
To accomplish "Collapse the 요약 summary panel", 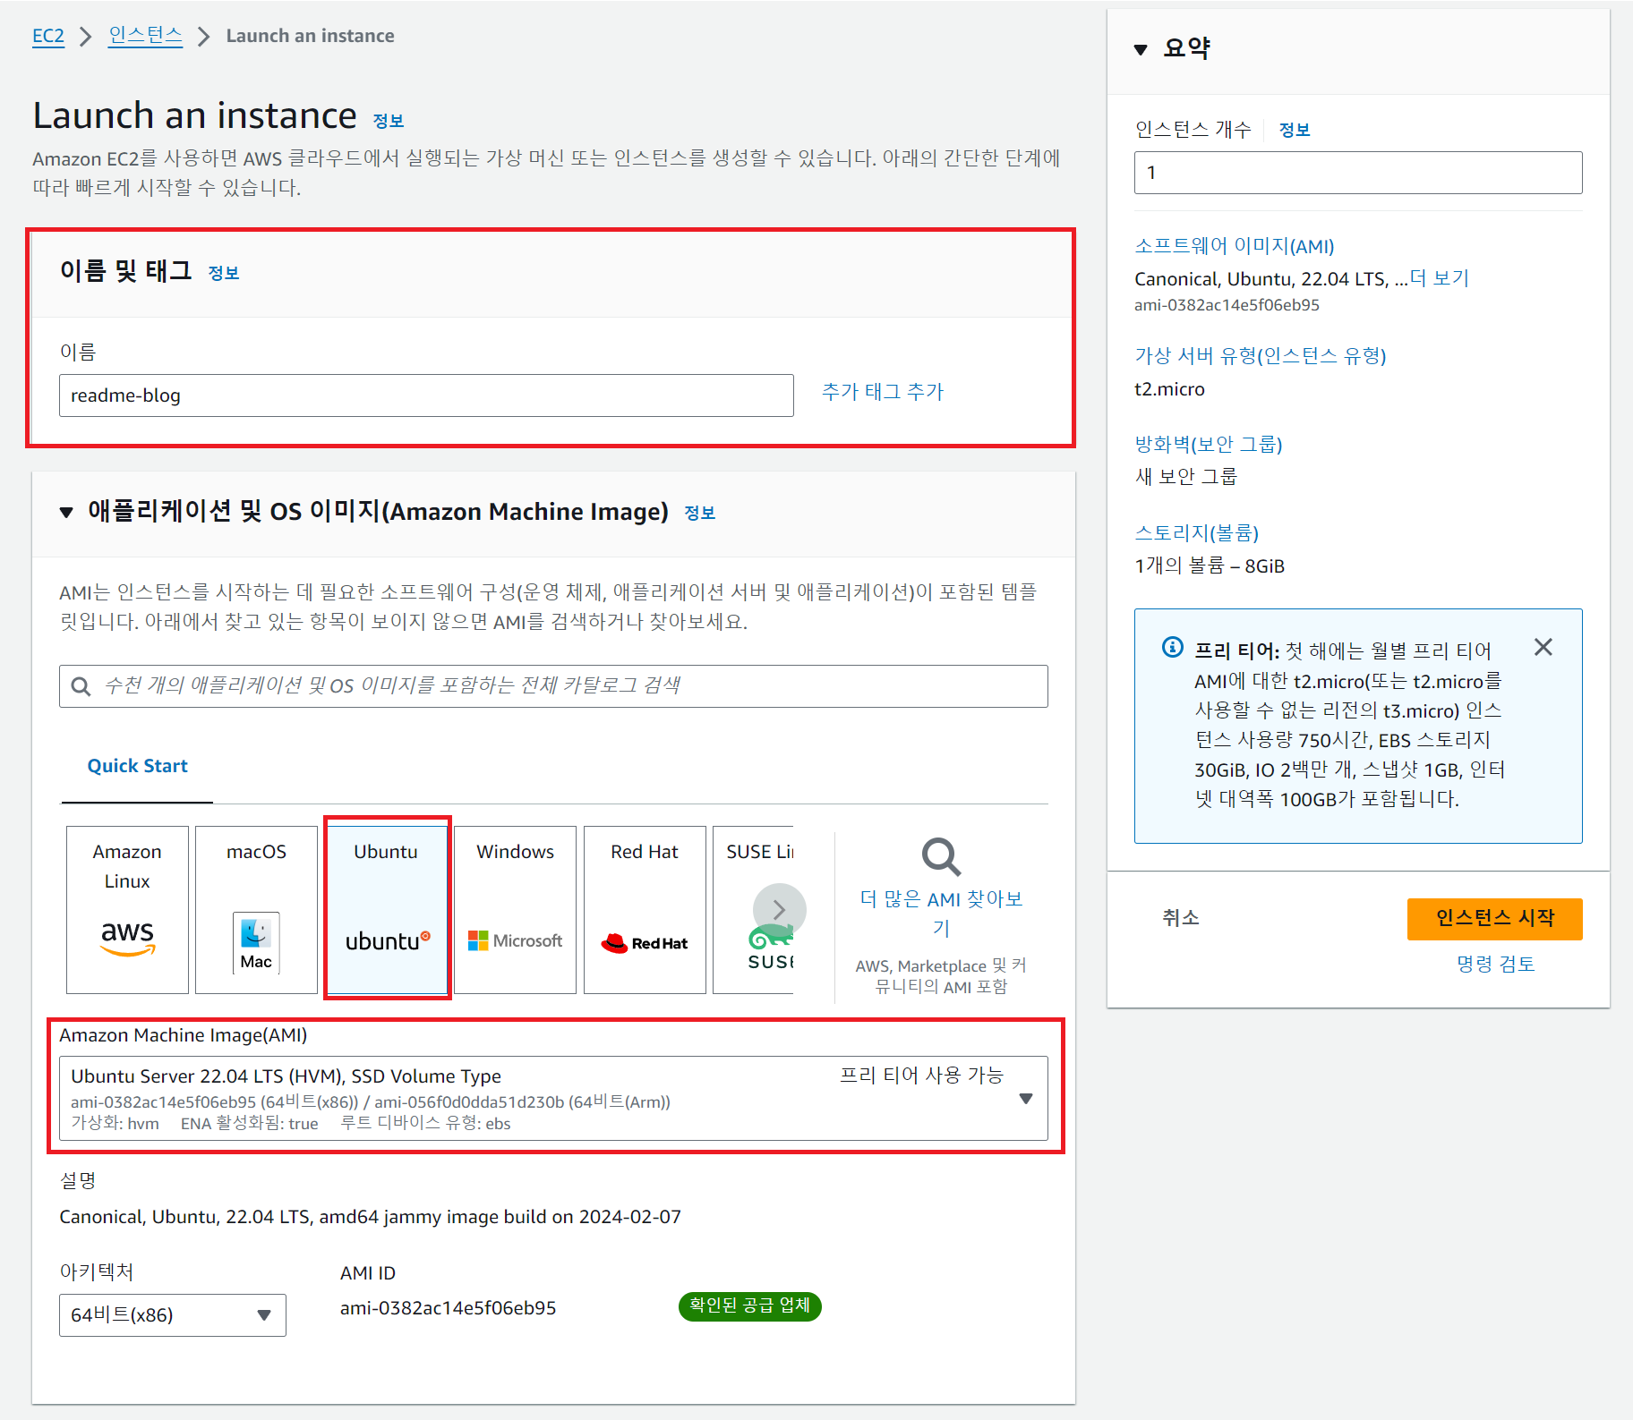I will pyautogui.click(x=1141, y=49).
